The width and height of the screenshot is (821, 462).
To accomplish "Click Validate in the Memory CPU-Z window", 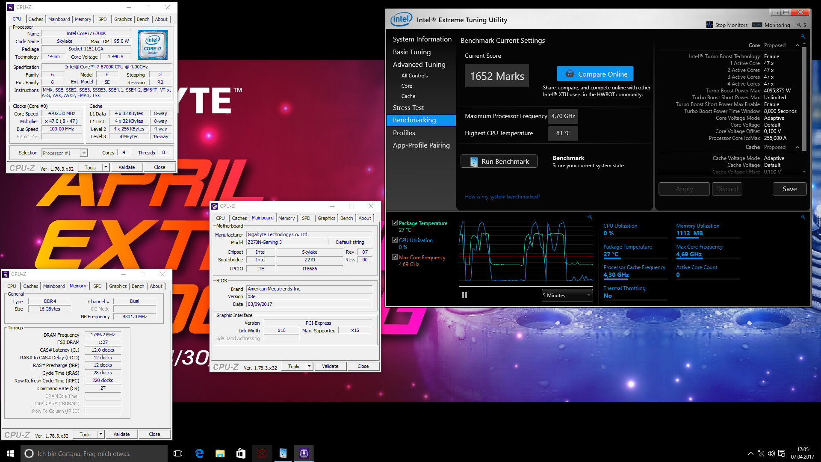I will point(121,434).
